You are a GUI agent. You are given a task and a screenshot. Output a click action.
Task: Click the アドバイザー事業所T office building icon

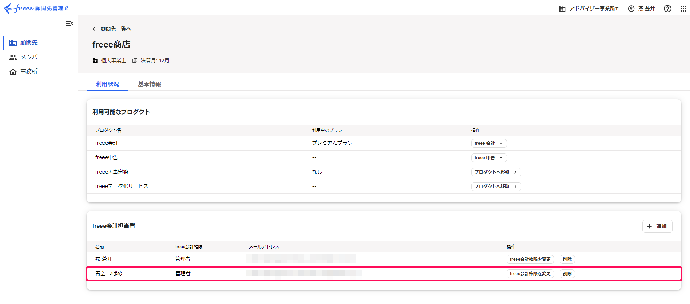coord(562,9)
